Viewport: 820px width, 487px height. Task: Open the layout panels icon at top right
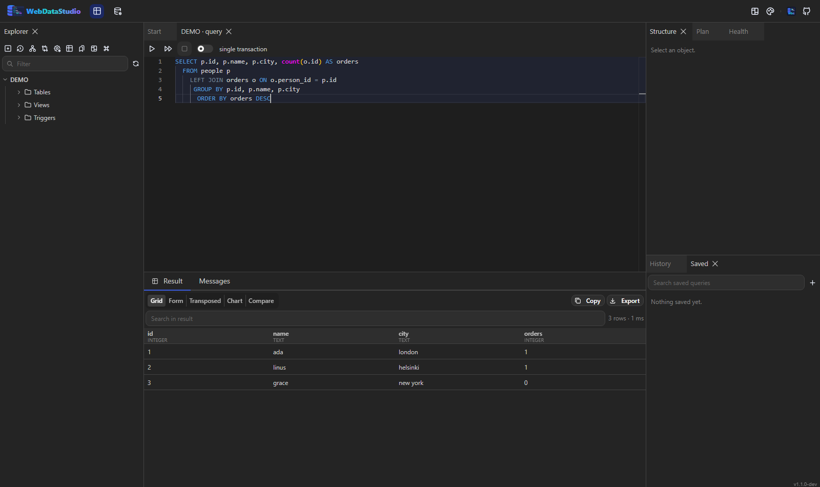click(755, 11)
